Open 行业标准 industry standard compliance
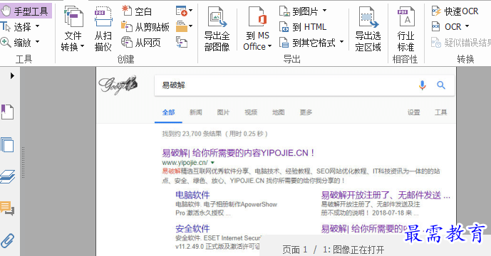This screenshot has height=256, width=491. tap(405, 28)
